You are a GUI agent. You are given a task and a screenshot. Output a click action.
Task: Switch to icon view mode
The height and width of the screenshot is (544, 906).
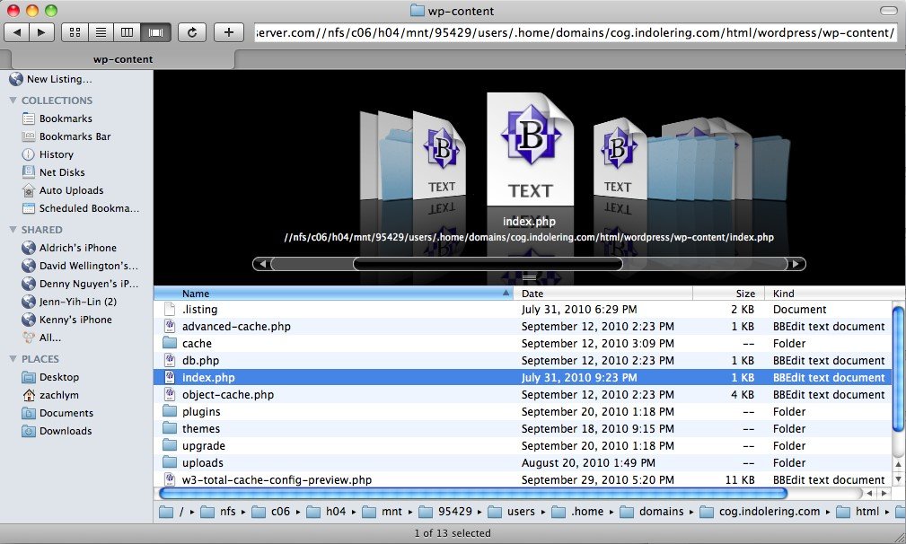(75, 32)
